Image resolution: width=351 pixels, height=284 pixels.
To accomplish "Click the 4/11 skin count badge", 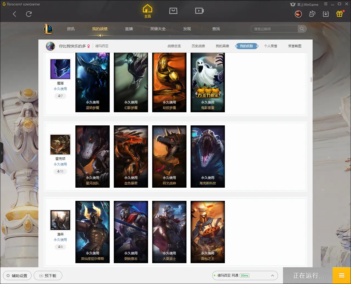I will [x=60, y=171].
